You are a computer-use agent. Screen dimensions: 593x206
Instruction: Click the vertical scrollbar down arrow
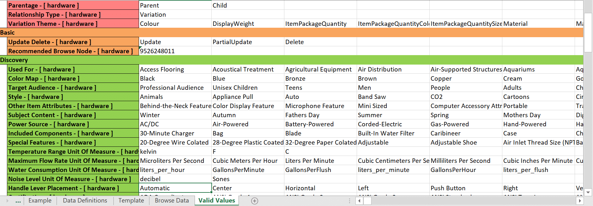click(588, 192)
